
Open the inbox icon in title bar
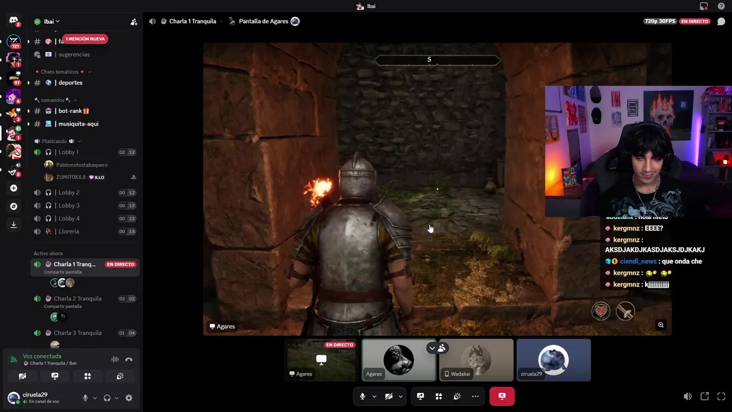tap(704, 6)
